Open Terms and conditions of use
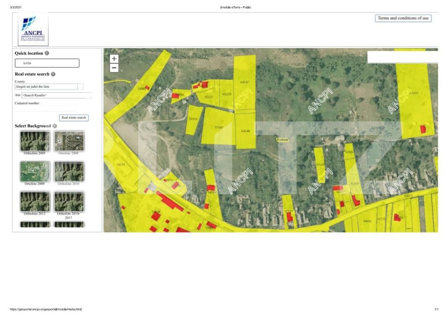Viewport: 448px width, 316px height. pyautogui.click(x=403, y=18)
